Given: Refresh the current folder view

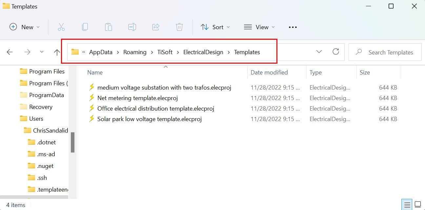Looking at the screenshot, I should [335, 52].
